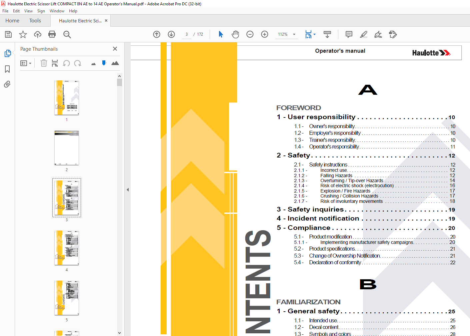The width and height of the screenshot is (470, 336).
Task: Open the Sign menu
Action: click(x=41, y=11)
